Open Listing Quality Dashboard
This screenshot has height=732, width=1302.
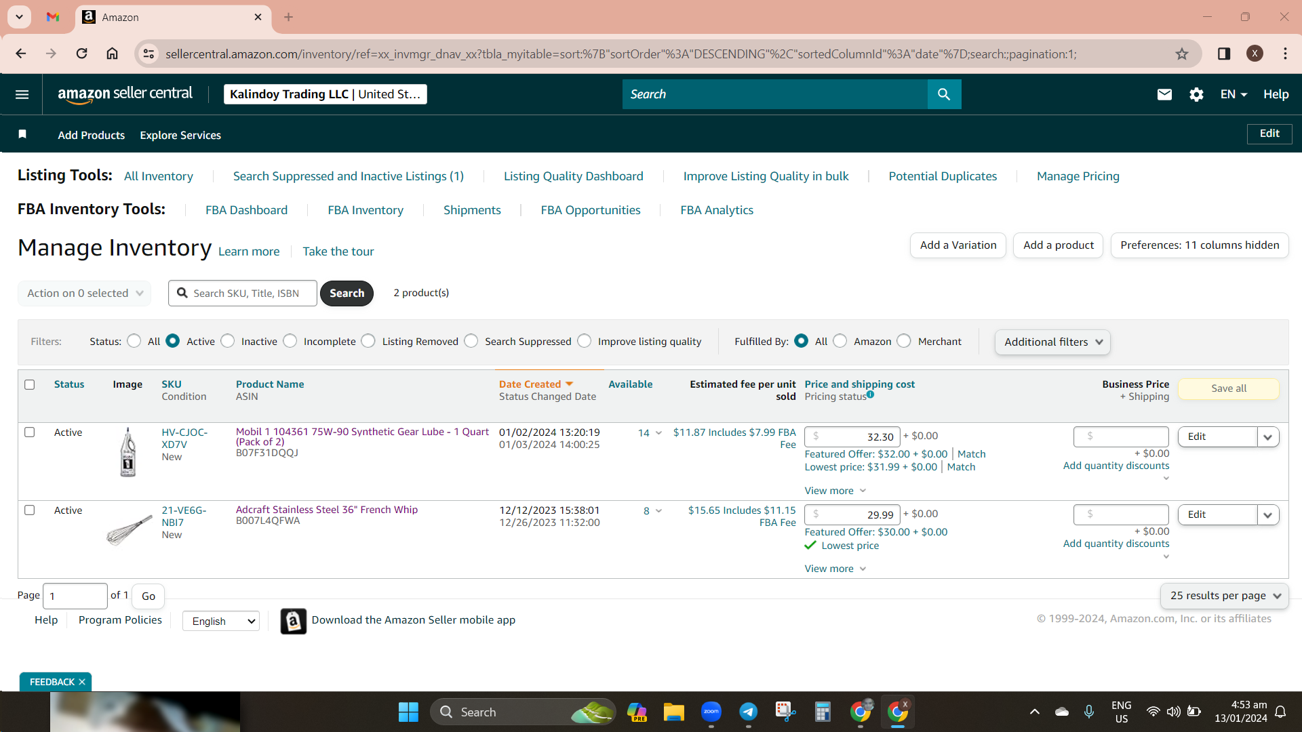tap(573, 176)
